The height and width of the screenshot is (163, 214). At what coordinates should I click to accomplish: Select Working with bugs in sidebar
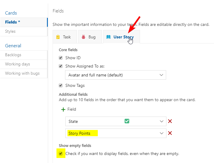click(22, 73)
